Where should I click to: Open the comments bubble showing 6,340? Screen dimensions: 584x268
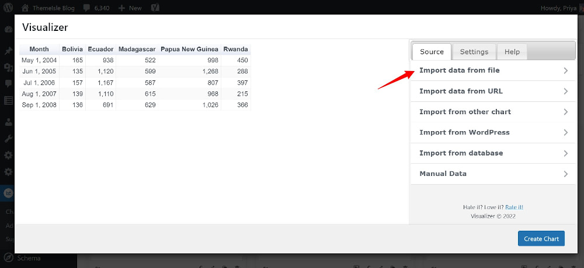(x=97, y=8)
